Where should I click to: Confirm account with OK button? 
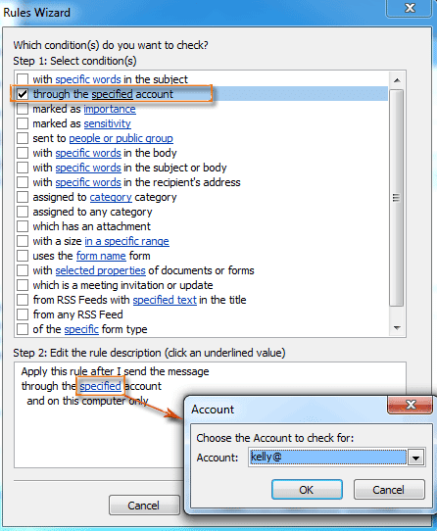pos(307,490)
